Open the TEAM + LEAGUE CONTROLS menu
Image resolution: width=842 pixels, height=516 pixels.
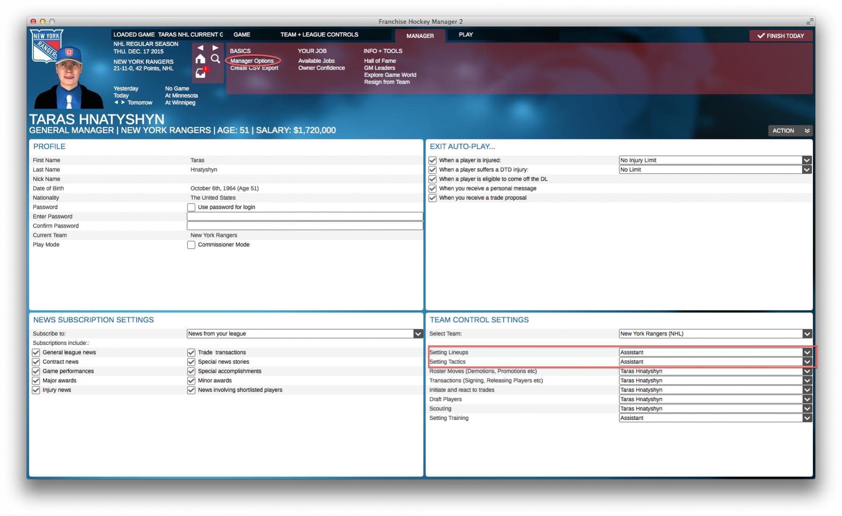point(319,35)
